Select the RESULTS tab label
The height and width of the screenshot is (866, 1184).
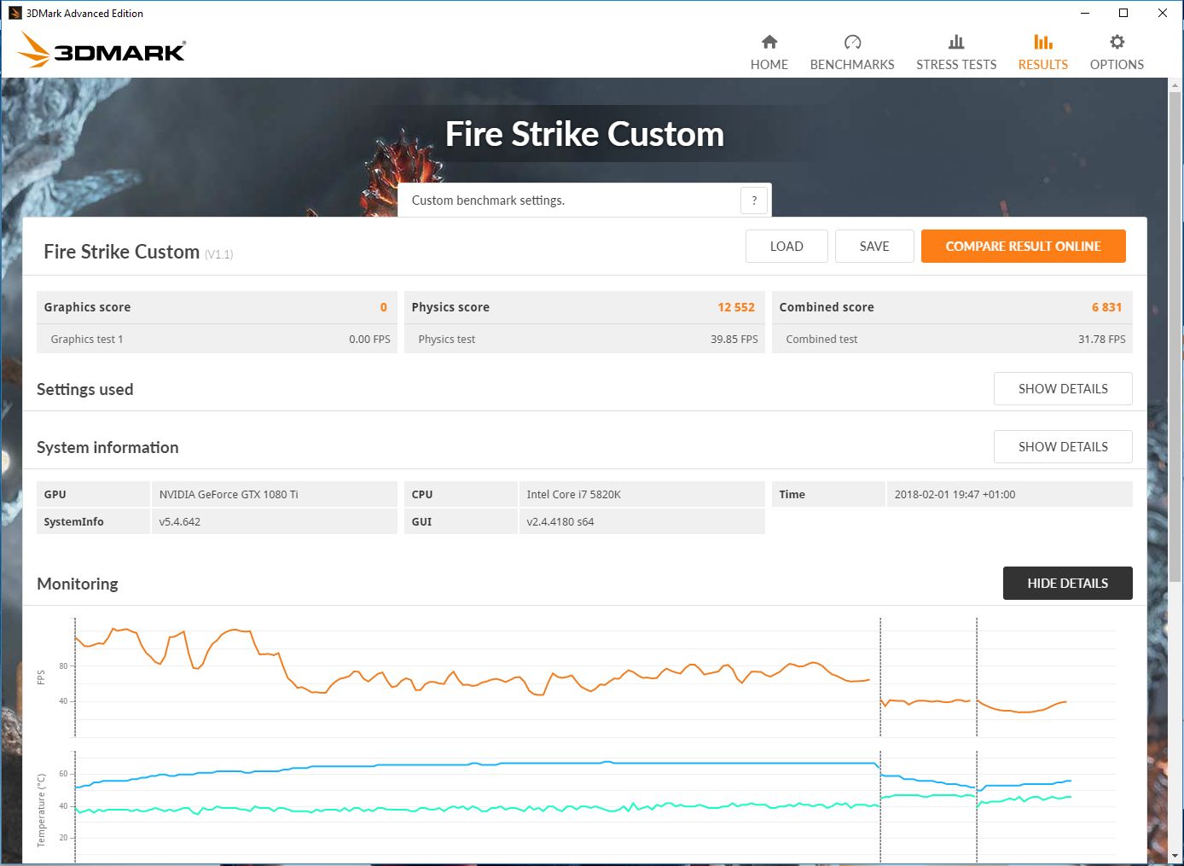pos(1042,65)
